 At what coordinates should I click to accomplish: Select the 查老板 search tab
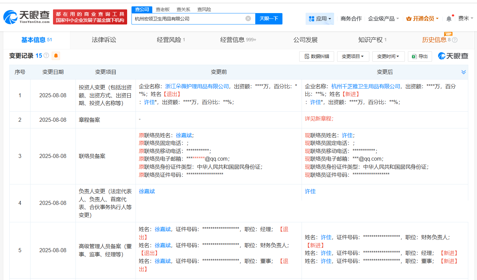point(162,9)
